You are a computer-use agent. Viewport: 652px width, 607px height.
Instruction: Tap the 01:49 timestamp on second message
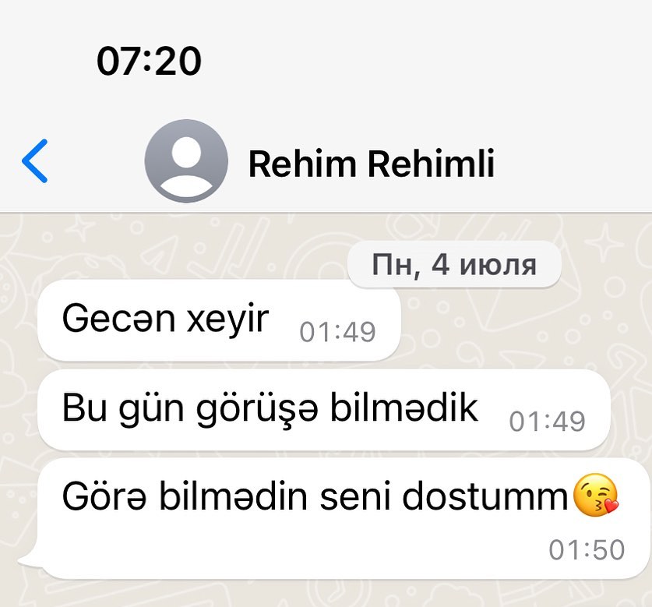pos(547,421)
